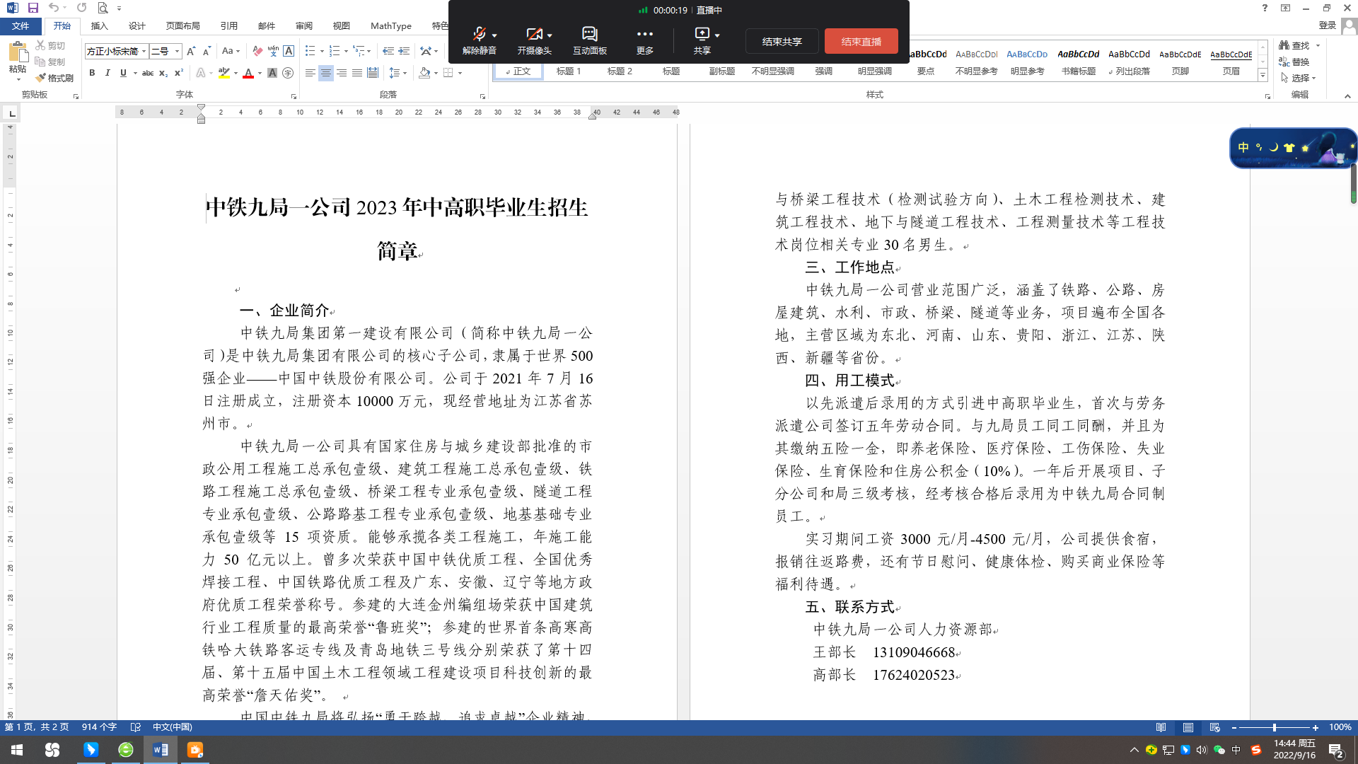Open the font name dropdown (方正小标宋简)

[144, 51]
